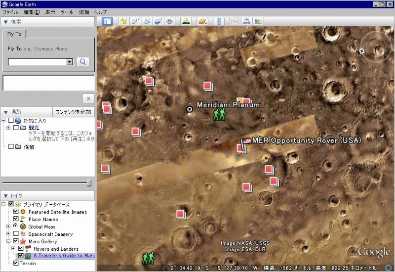The image size is (395, 272).
Task: Click the MER Opportunity Rover (USA) label
Action: 307,140
